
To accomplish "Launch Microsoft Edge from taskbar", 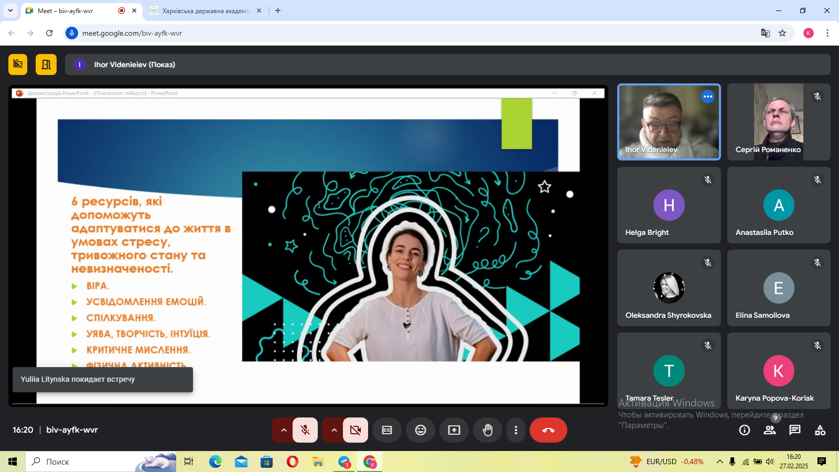I will click(x=216, y=462).
